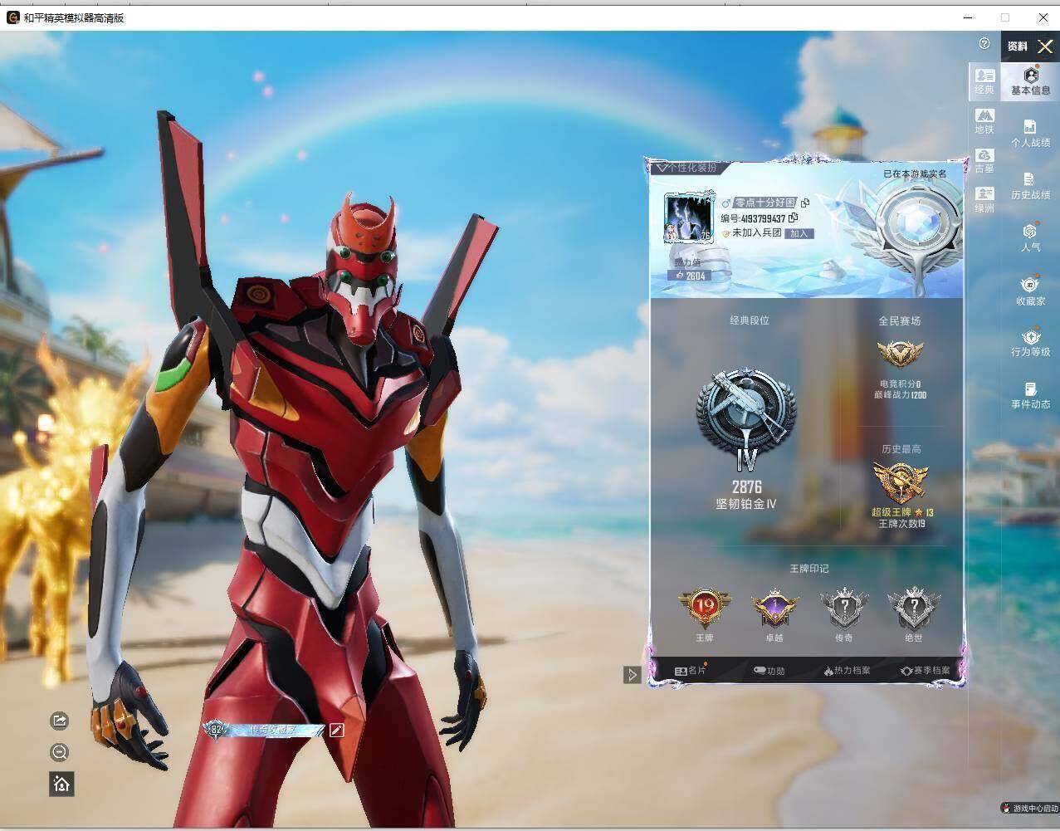
Task: Open 收藏家 collector section
Action: pyautogui.click(x=1030, y=291)
